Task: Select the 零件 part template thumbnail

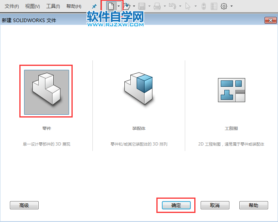Action: tap(47, 92)
